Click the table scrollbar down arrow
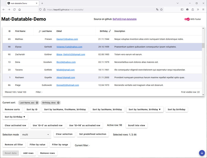The width and height of the screenshot is (207, 158). pos(203,95)
